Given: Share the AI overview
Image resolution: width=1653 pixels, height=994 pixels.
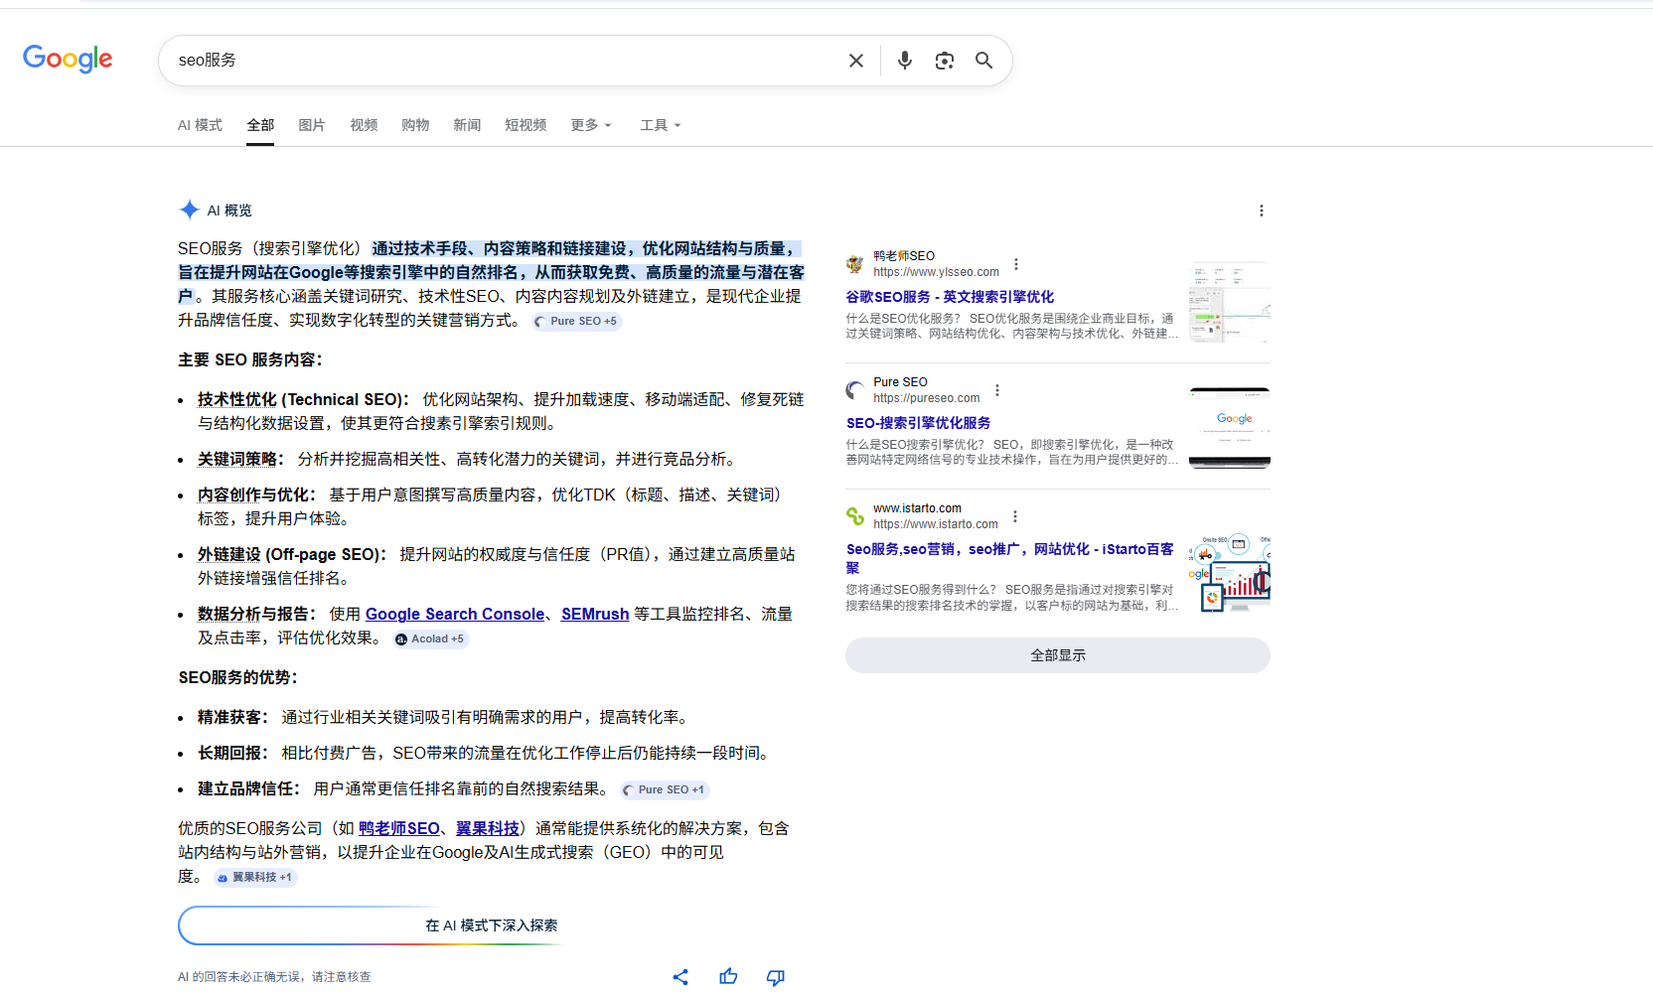Looking at the screenshot, I should point(680,977).
